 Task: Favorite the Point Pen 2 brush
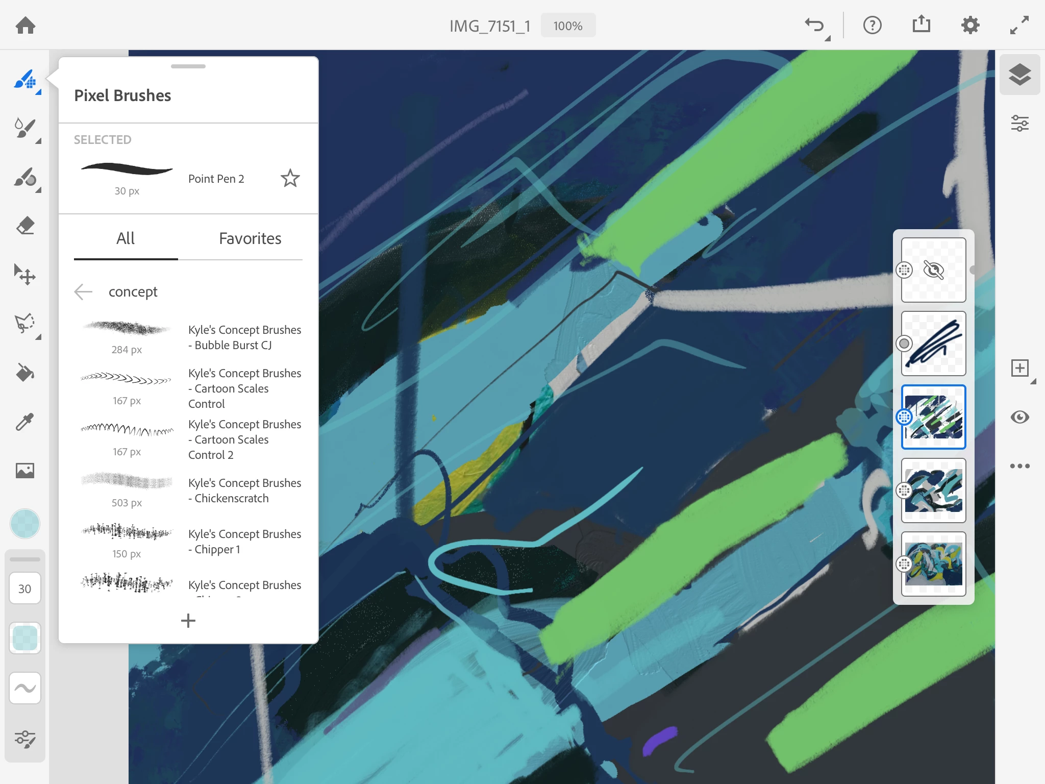290,178
